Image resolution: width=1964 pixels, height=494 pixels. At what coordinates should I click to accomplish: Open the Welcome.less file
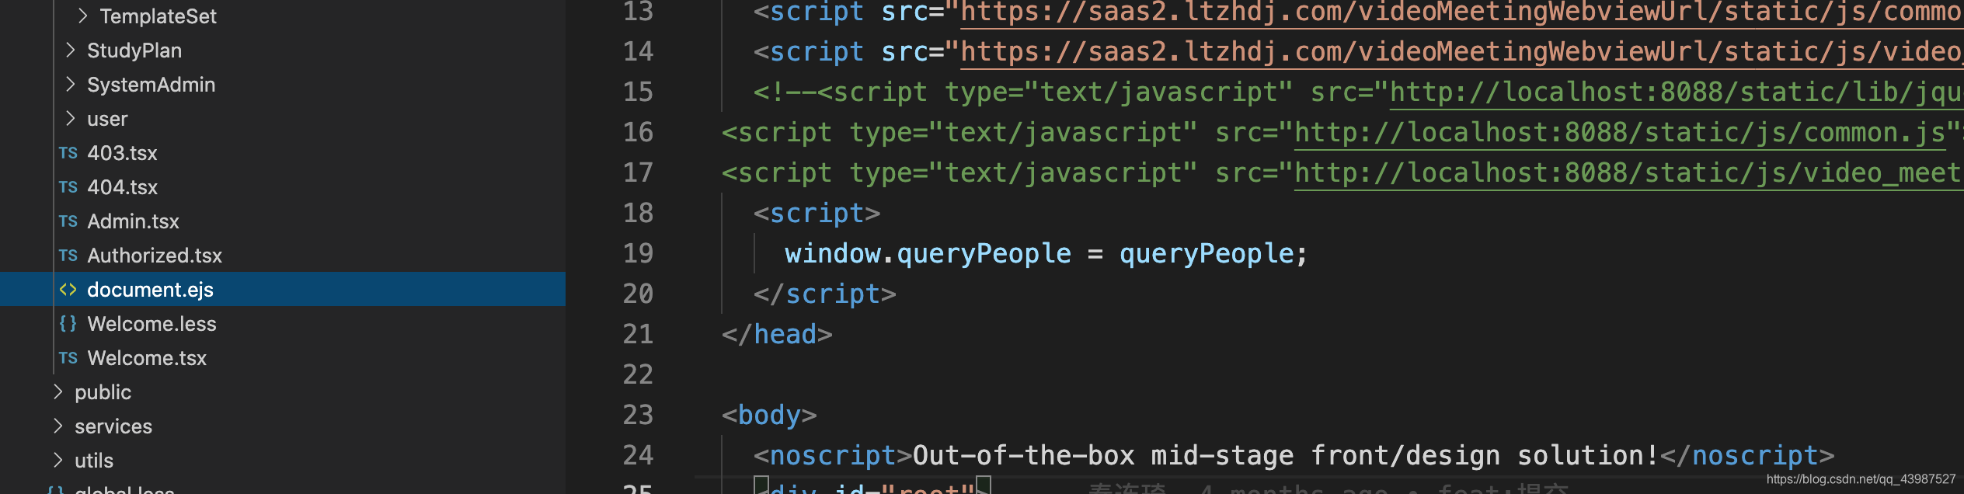tap(151, 324)
